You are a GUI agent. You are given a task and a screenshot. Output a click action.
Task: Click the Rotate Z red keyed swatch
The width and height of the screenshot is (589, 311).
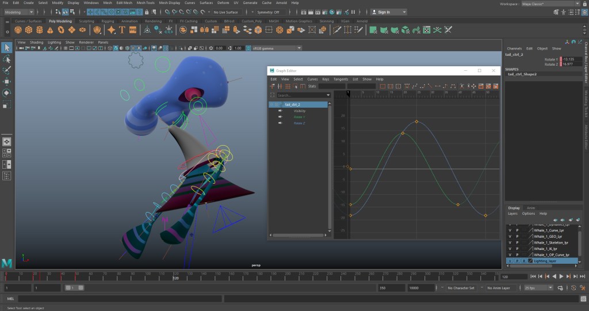[x=560, y=65]
